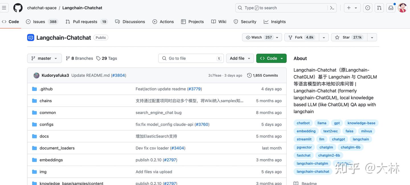Expand the green Code dropdown
The image size is (410, 185).
[x=271, y=58]
